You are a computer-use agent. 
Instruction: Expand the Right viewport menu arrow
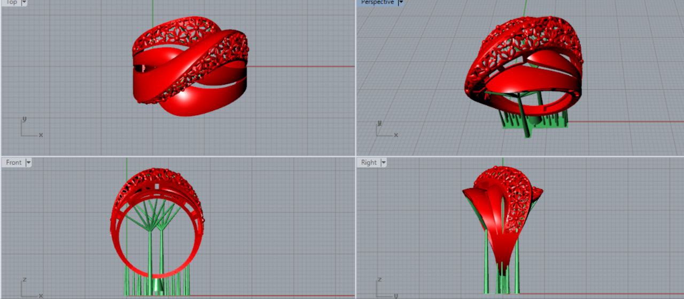[x=384, y=163]
